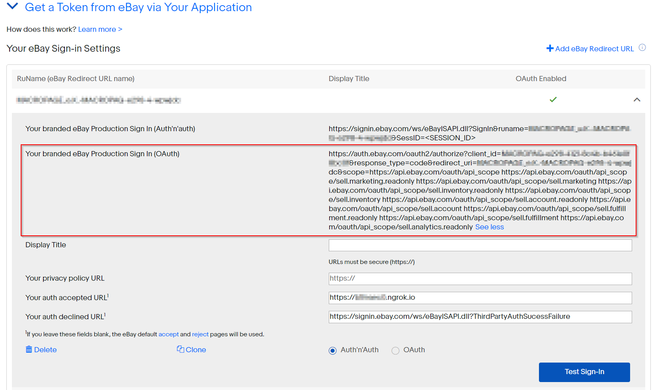Click the green OAuth Enabled checkmark
Screen dimensions: 652x390
pos(553,99)
